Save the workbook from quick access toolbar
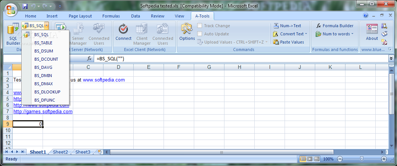 [25, 6]
